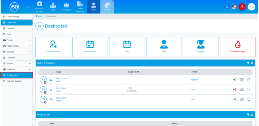Image resolution: width=259 pixels, height=126 pixels.
Task: Expand the Absence sidebar menu
Action: (x=17, y=52)
